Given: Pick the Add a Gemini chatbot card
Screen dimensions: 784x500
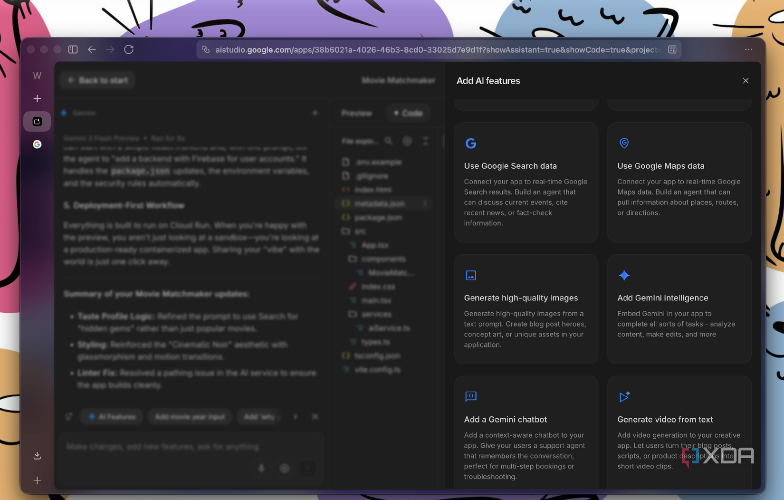Looking at the screenshot, I should tap(526, 433).
